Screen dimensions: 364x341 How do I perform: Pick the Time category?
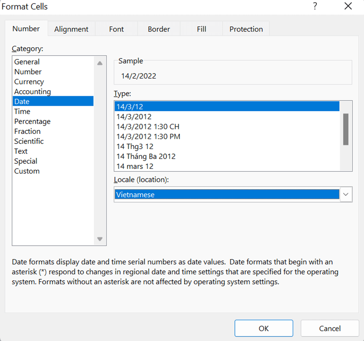click(x=22, y=111)
